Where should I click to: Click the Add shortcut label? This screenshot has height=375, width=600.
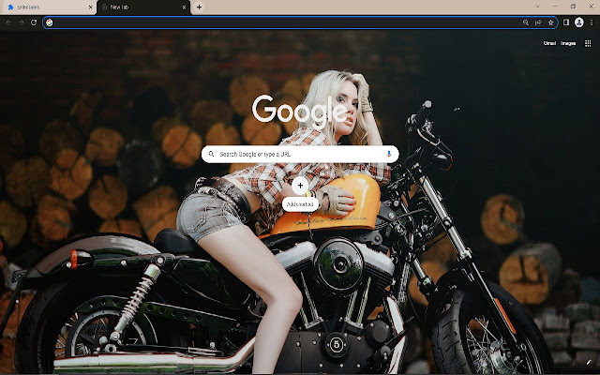point(300,204)
